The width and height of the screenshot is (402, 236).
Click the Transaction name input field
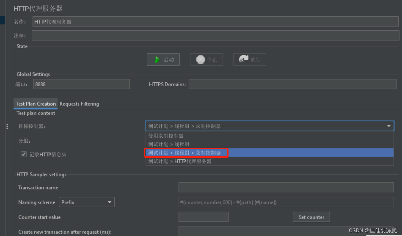tap(286, 187)
